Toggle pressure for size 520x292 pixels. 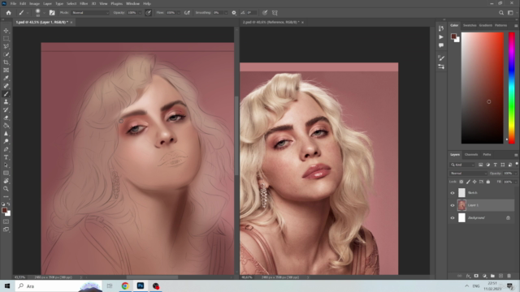point(265,13)
